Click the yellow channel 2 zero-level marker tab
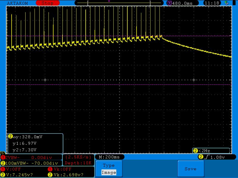Viewport: 238px width, 178px height. pos(2,153)
